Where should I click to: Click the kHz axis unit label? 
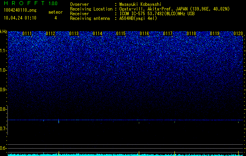click(4, 32)
